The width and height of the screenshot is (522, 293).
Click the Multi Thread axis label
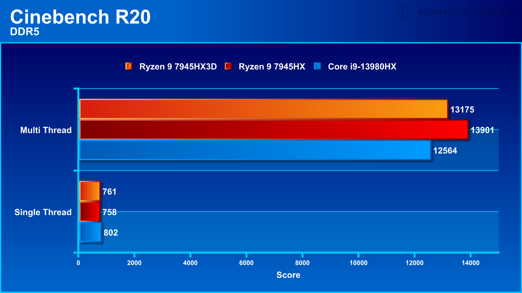click(x=46, y=130)
